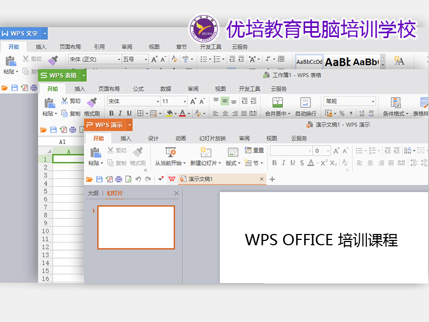Toggle Italic in the spreadsheet ribbon
This screenshot has width=429, height=322.
point(120,113)
